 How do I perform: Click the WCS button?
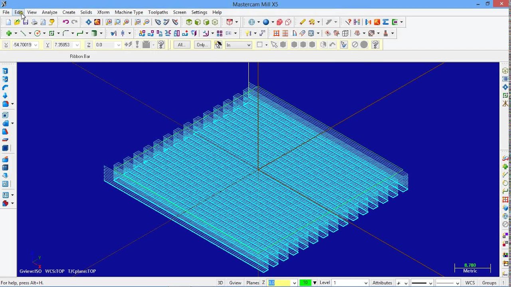pyautogui.click(x=470, y=283)
